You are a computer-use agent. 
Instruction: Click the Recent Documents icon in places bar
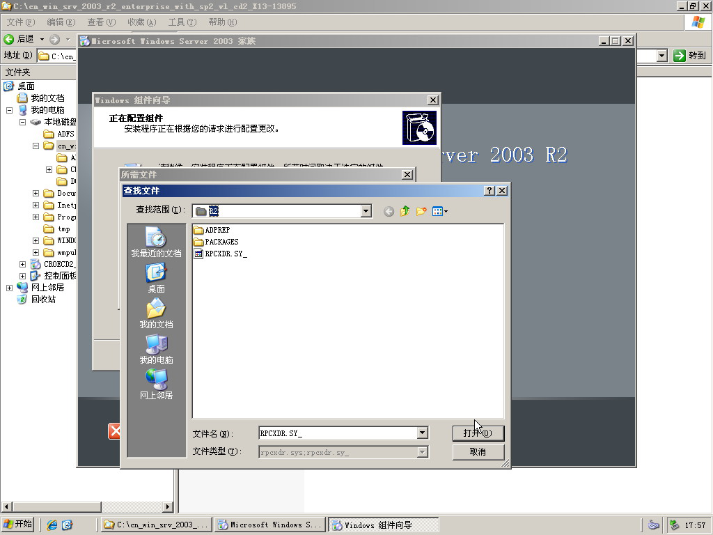coord(156,242)
